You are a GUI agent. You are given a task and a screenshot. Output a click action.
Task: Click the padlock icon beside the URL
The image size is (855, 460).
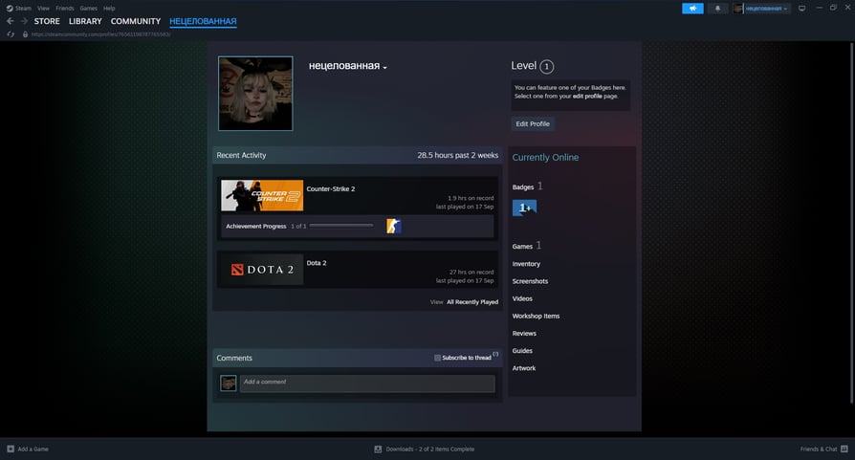[25, 34]
